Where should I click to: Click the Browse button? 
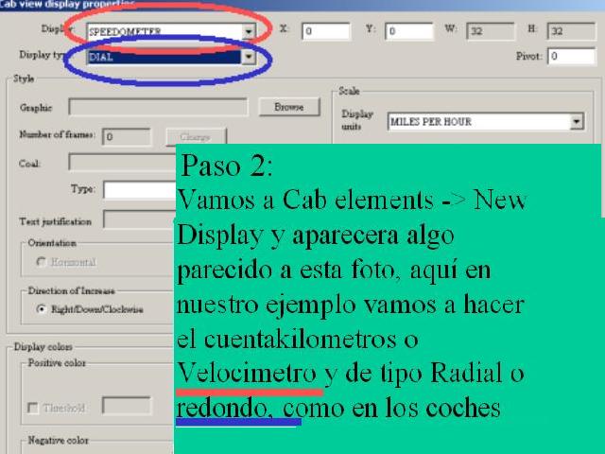[x=288, y=108]
